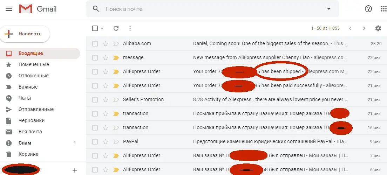Open Settings gear icon
387x175 pixels.
tap(378, 28)
